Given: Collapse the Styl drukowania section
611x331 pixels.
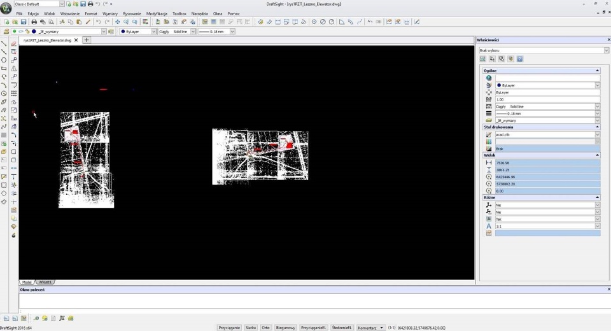Looking at the screenshot, I should (597, 127).
